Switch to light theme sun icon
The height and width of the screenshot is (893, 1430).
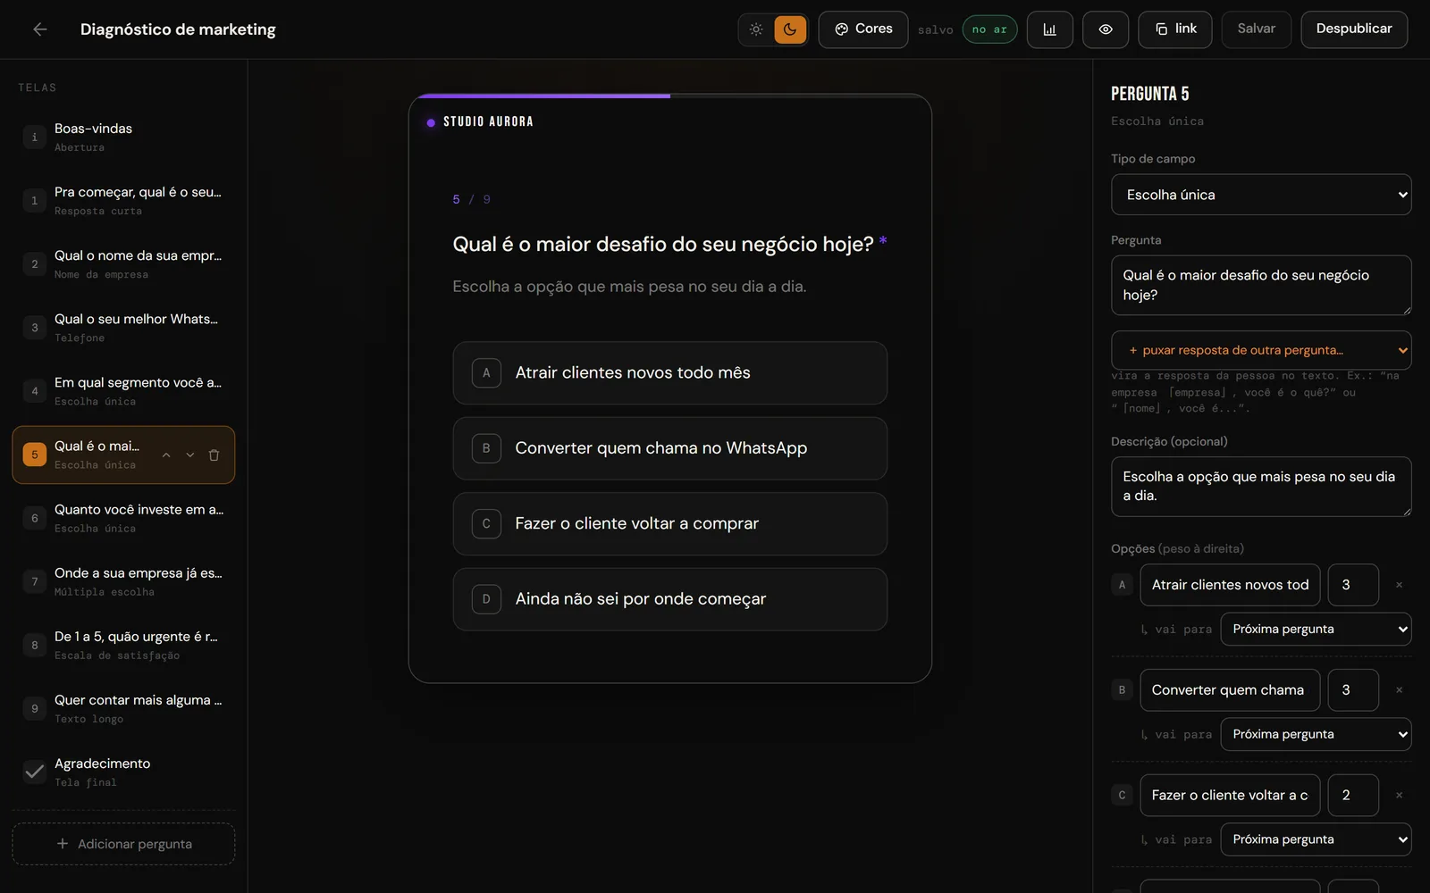pyautogui.click(x=756, y=29)
